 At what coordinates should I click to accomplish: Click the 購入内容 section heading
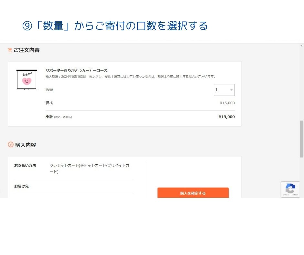click(x=26, y=145)
